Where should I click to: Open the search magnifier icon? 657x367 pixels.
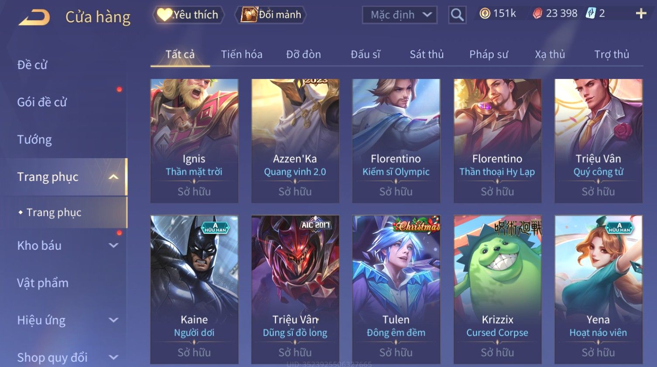click(457, 15)
